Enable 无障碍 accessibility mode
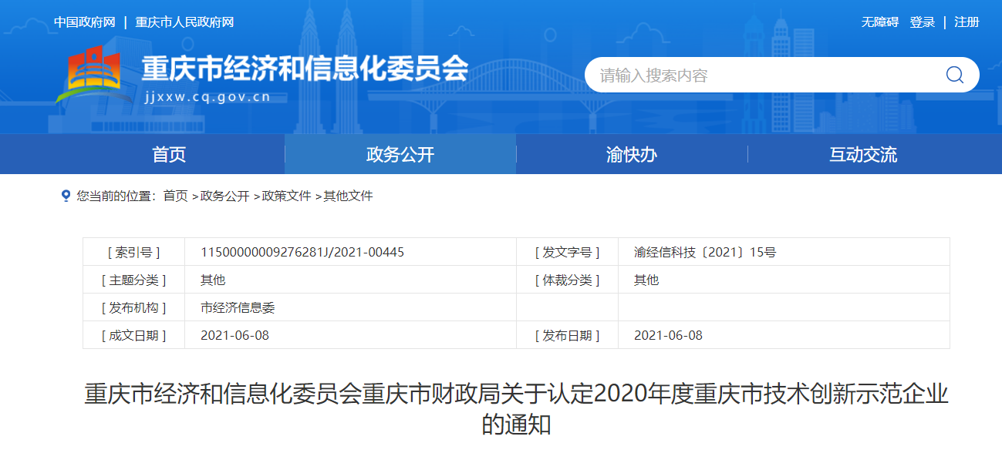This screenshot has width=1002, height=453. (x=879, y=22)
